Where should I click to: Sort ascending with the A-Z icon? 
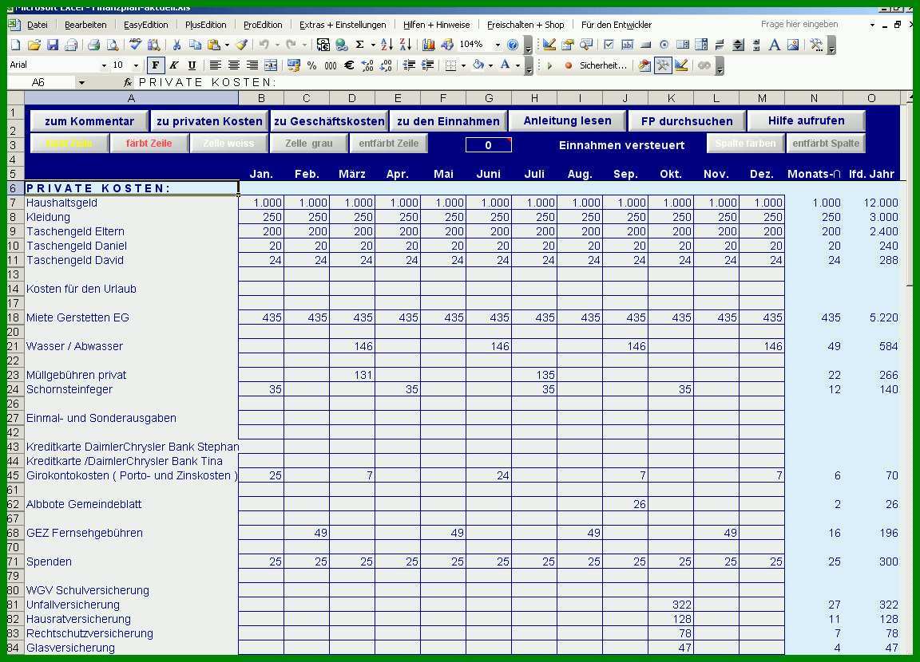pos(387,45)
